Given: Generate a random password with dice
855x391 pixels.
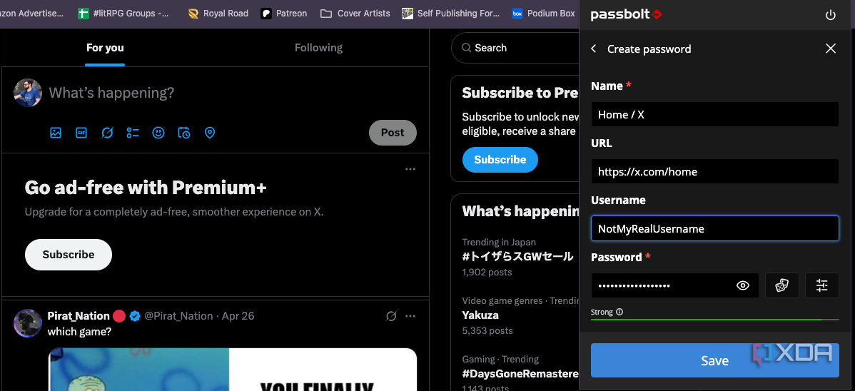Looking at the screenshot, I should (782, 285).
